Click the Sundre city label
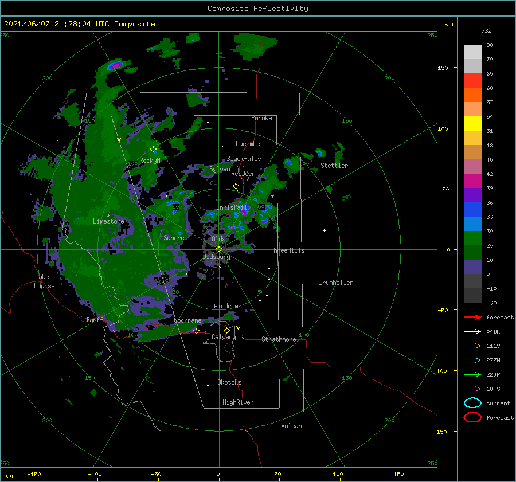Screen dimensions: 516x482 point(174,237)
